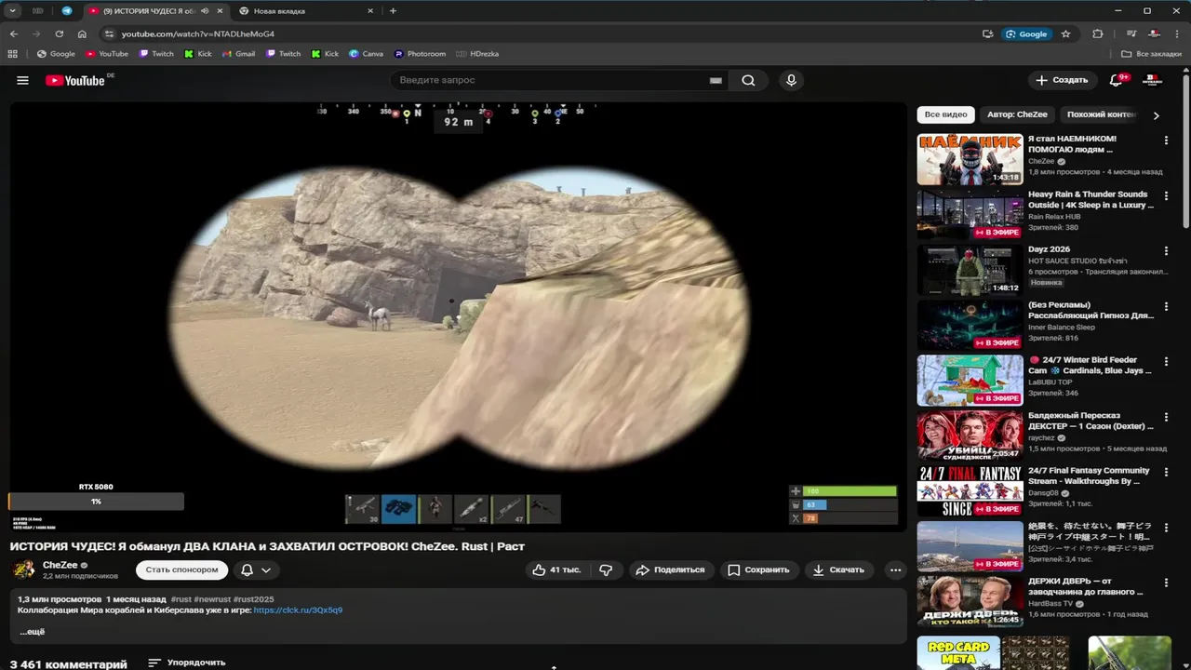Open the Я стал НАЕМНИКОМ video thumbnail
This screenshot has height=670, width=1191.
point(970,159)
